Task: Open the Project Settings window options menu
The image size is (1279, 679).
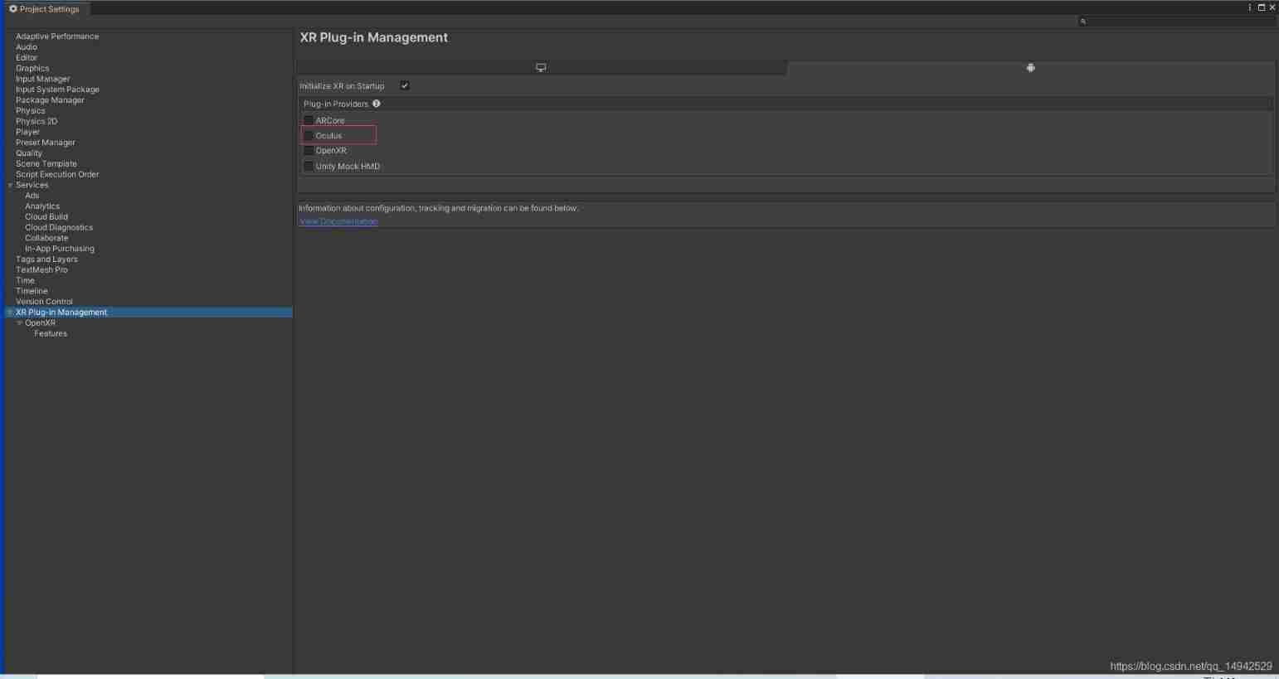Action: pyautogui.click(x=1250, y=7)
